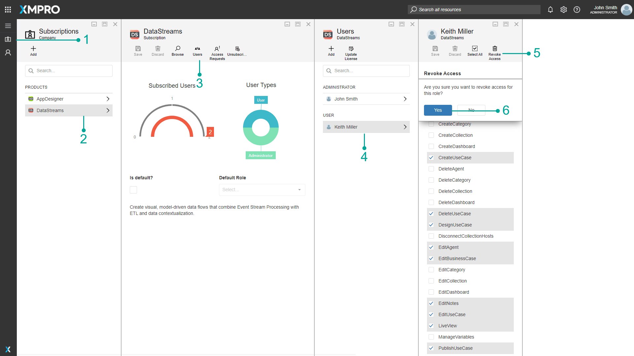Enable the DeleteAgent permission checkbox
Screen dimensions: 634x356
coord(431,169)
